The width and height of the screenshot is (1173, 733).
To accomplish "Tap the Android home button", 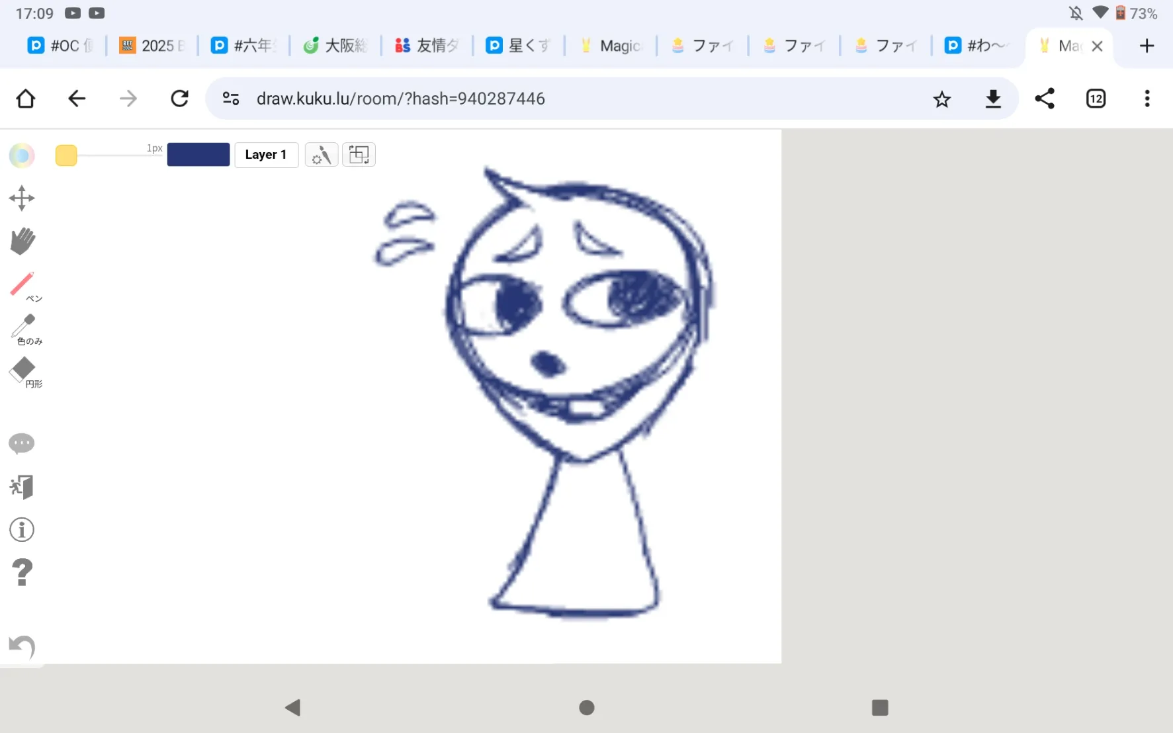I will coord(587,707).
